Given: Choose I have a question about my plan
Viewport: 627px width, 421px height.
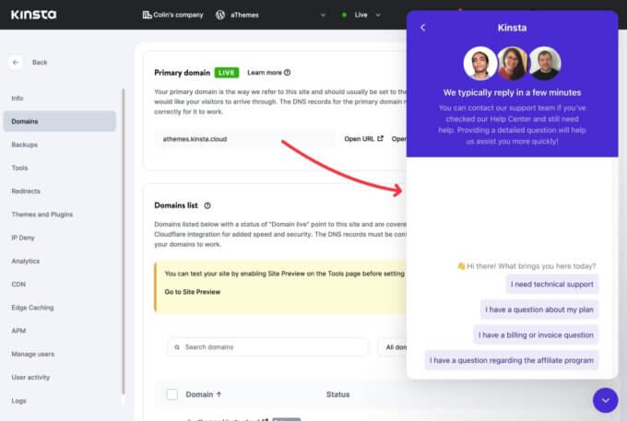Looking at the screenshot, I should coord(539,310).
